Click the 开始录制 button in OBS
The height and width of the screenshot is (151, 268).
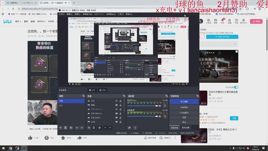[184, 107]
